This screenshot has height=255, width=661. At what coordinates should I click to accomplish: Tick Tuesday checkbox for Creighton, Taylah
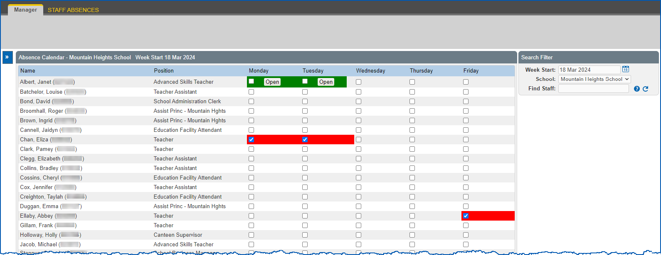[305, 197]
